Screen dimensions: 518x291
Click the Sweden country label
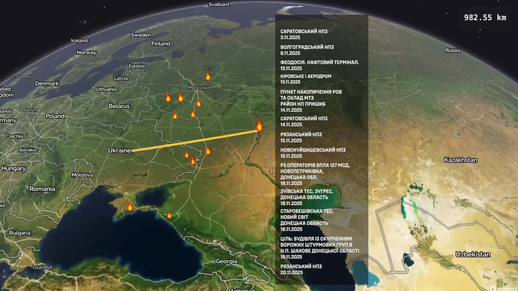coord(141,35)
